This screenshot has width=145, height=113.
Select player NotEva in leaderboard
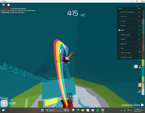point(129,39)
